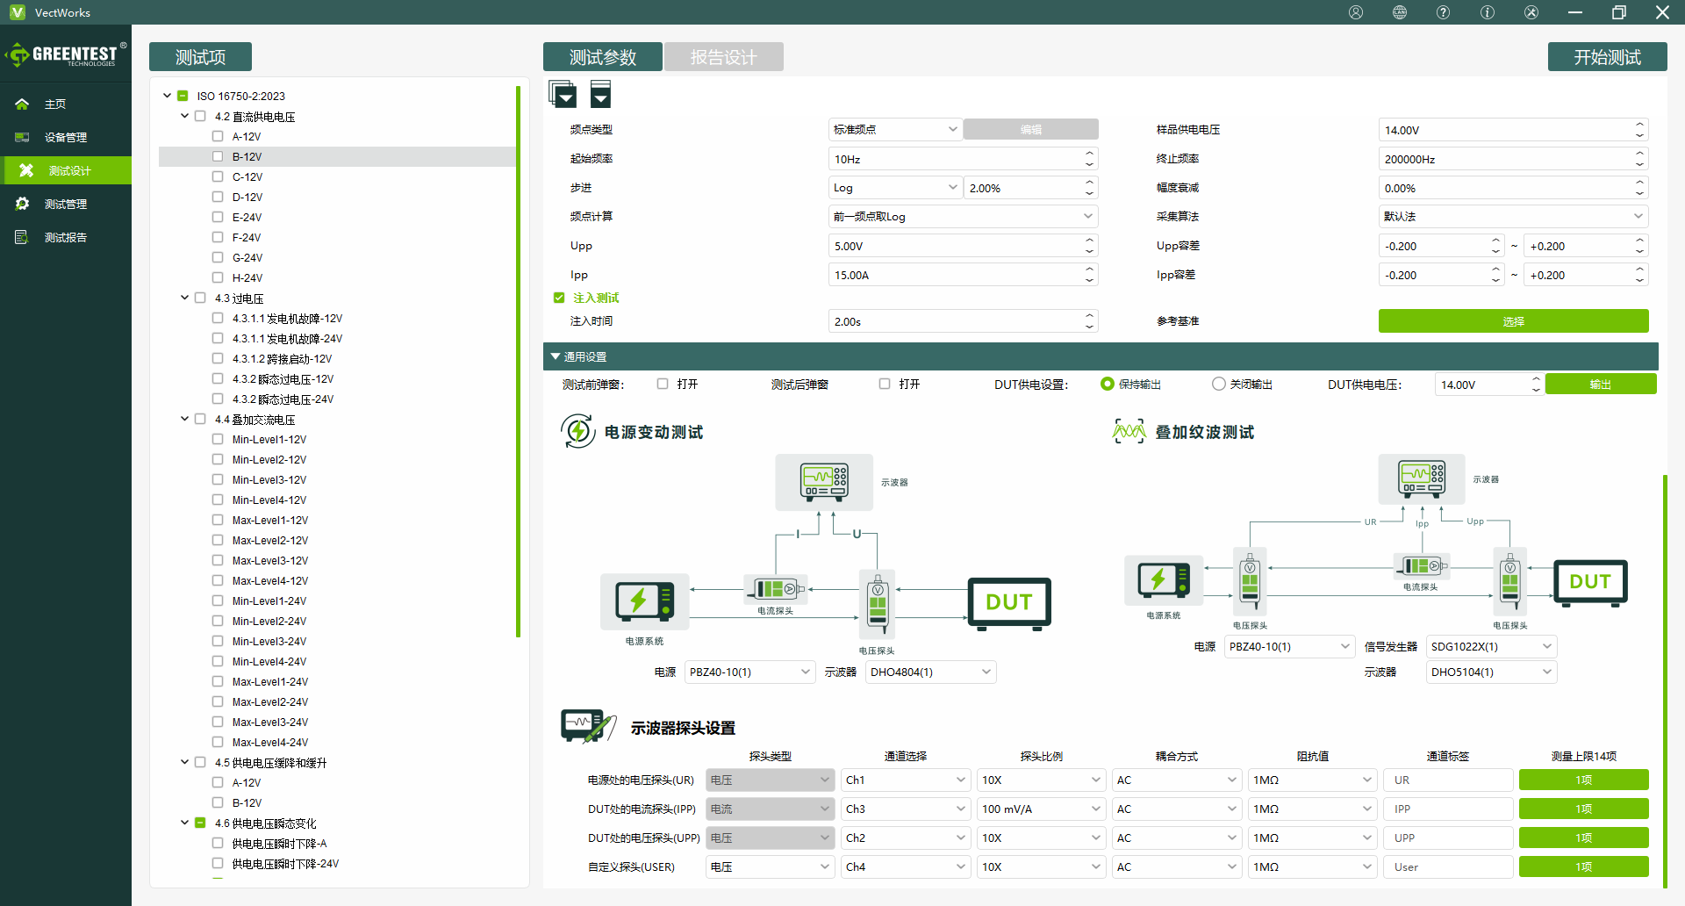This screenshot has width=1685, height=906.
Task: Open the user account icon
Action: click(1356, 12)
